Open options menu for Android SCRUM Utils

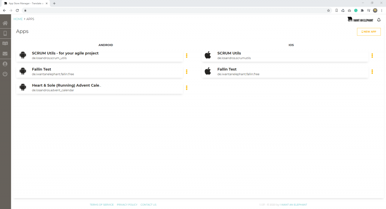click(x=187, y=56)
